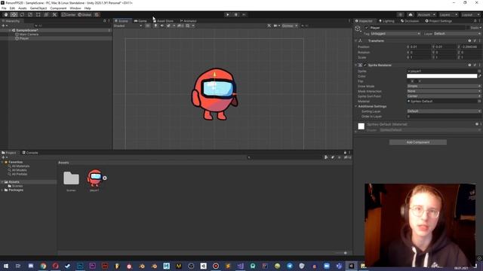483x271 pixels.
Task: Toggle 2D view in Scene toolbar
Action: (x=148, y=26)
